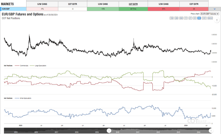This screenshot has width=221, height=134.
Task: Choose the 3Y time range
Action: pyautogui.click(x=194, y=18)
